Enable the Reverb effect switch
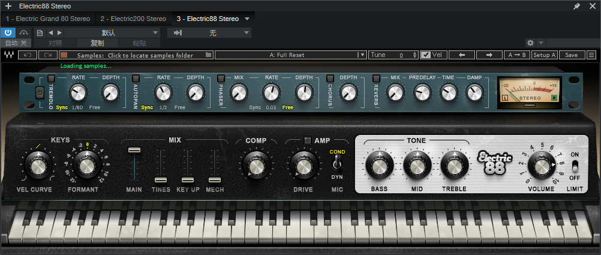This screenshot has height=255, width=601. (376, 78)
